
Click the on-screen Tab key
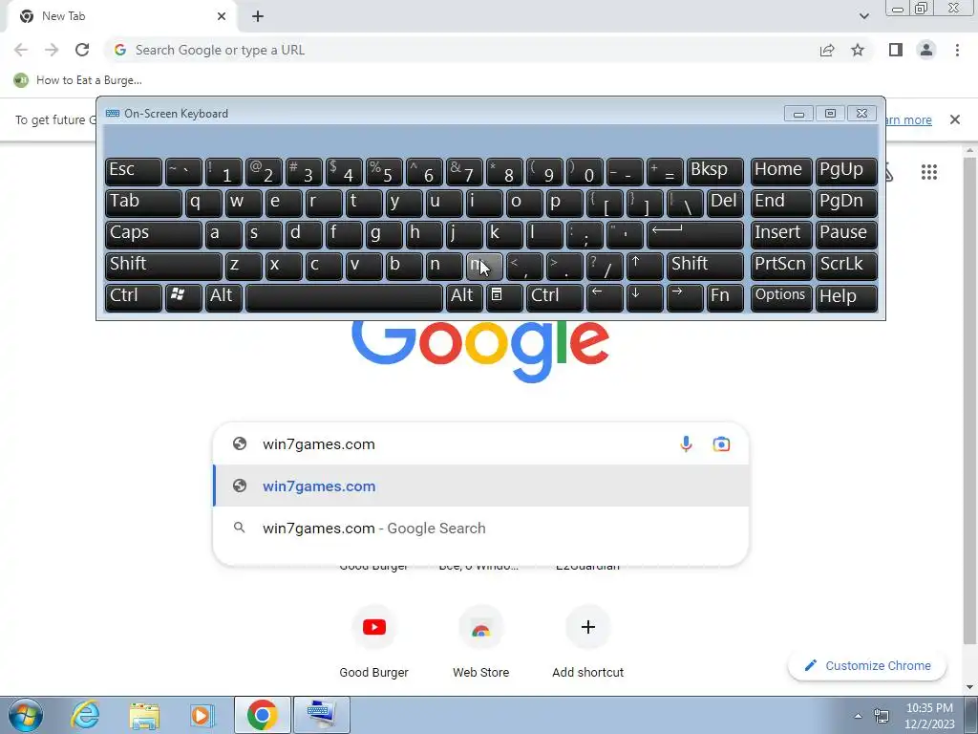point(143,203)
